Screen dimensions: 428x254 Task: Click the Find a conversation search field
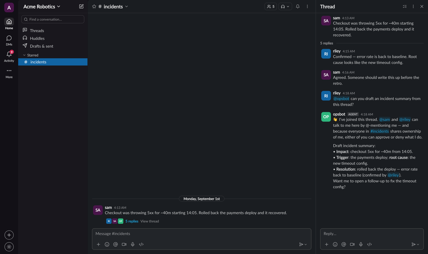[x=53, y=19]
